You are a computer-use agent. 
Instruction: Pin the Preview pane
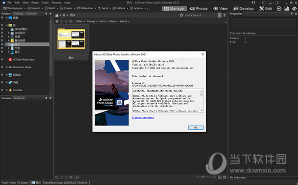point(46,98)
